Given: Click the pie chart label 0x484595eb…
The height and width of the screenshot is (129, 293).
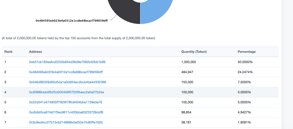Looking at the screenshot, I should (72, 21).
